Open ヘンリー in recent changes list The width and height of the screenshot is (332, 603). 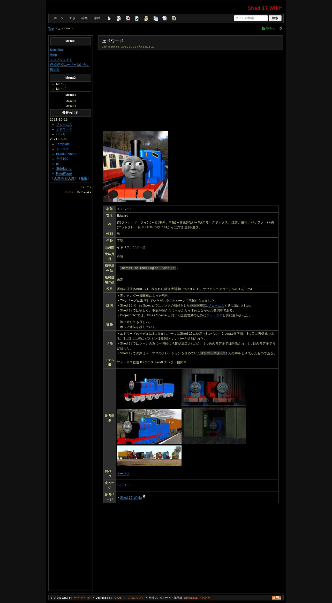pos(62,134)
